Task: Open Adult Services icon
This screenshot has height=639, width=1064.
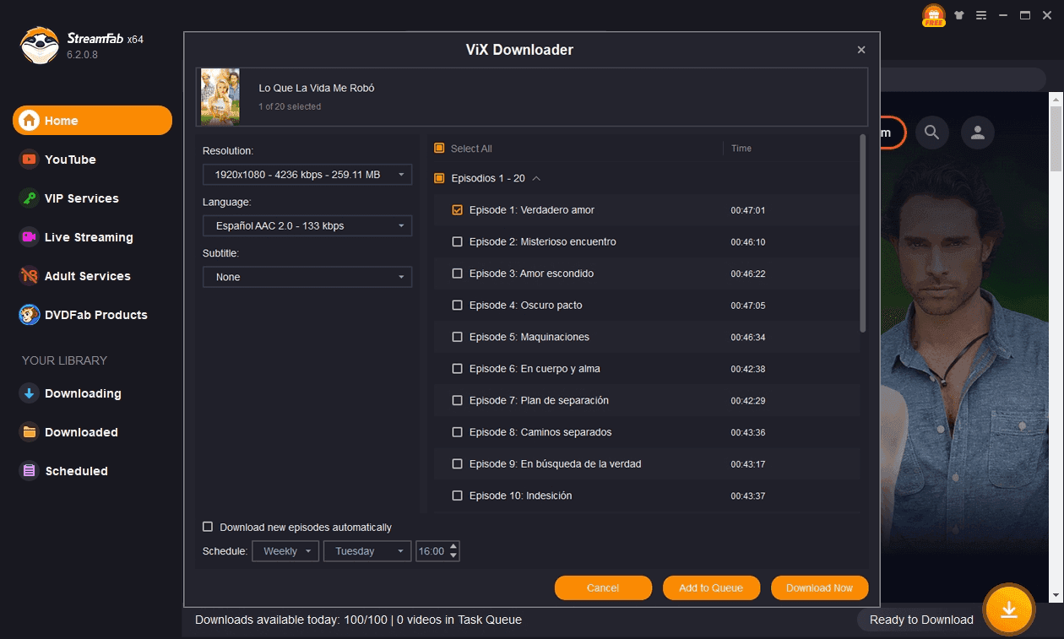Action: [x=30, y=276]
